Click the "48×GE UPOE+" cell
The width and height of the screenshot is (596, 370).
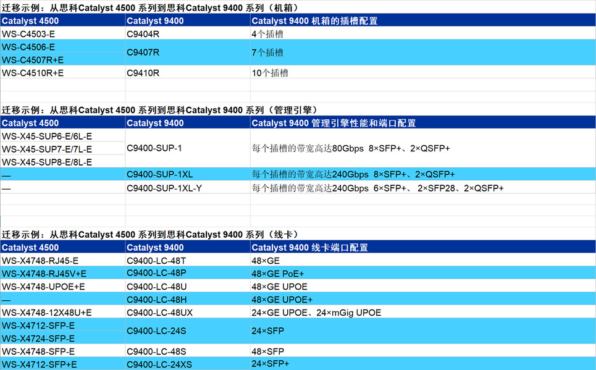[423, 299]
